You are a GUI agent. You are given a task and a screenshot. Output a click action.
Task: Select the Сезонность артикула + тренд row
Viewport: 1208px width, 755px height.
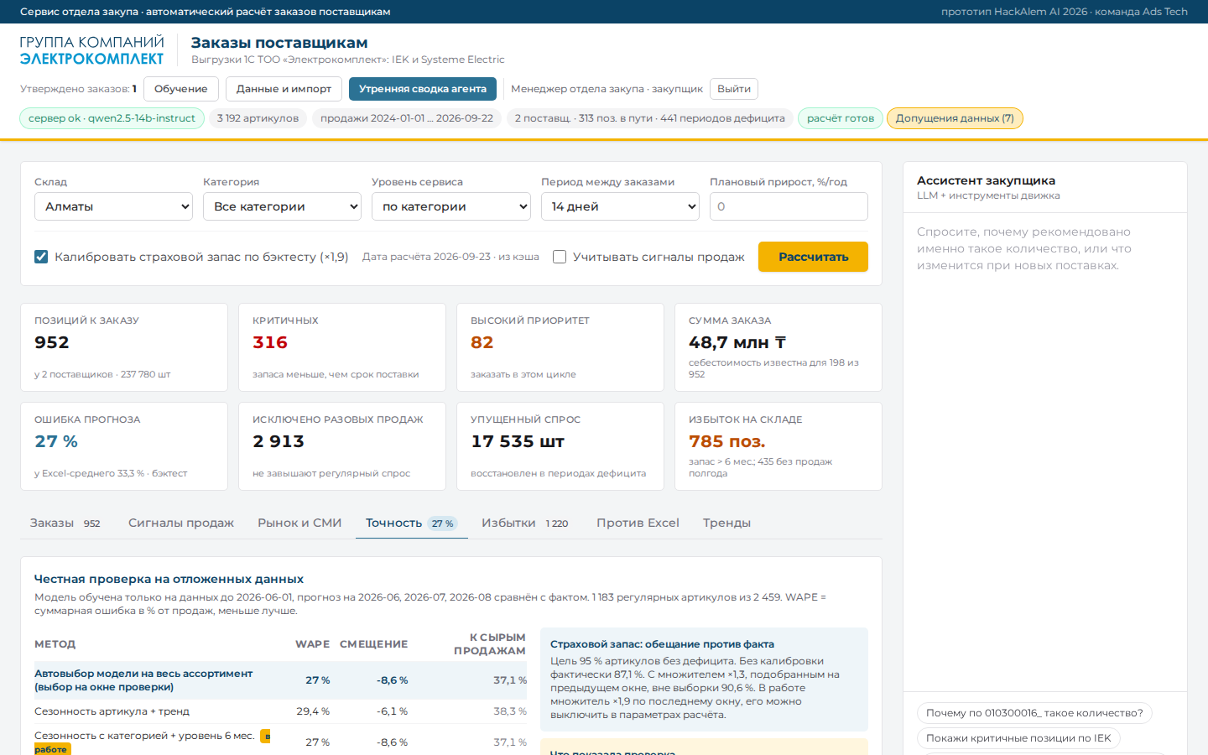pyautogui.click(x=280, y=711)
